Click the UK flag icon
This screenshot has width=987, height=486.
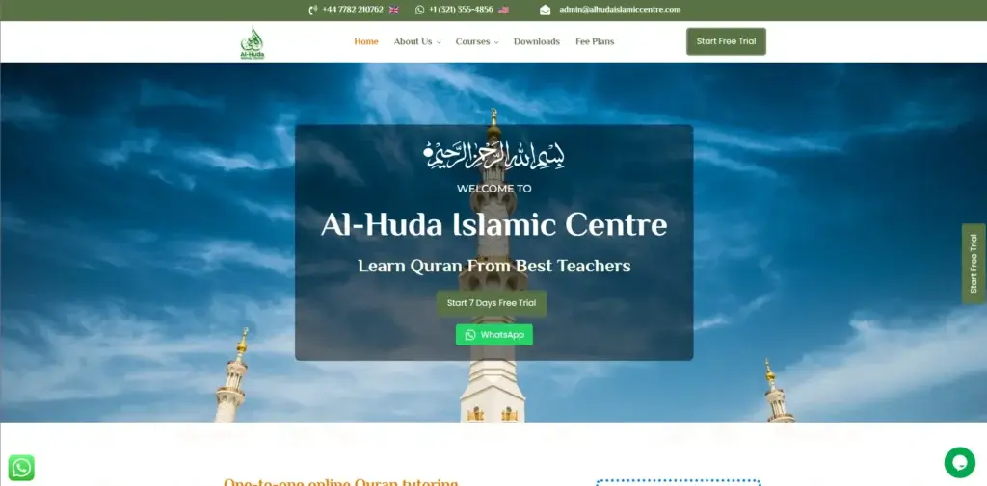click(x=394, y=10)
